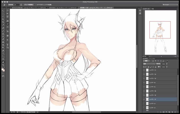Hide レイヤー 11 with its eye icon
This screenshot has height=114, width=180.
144,70
